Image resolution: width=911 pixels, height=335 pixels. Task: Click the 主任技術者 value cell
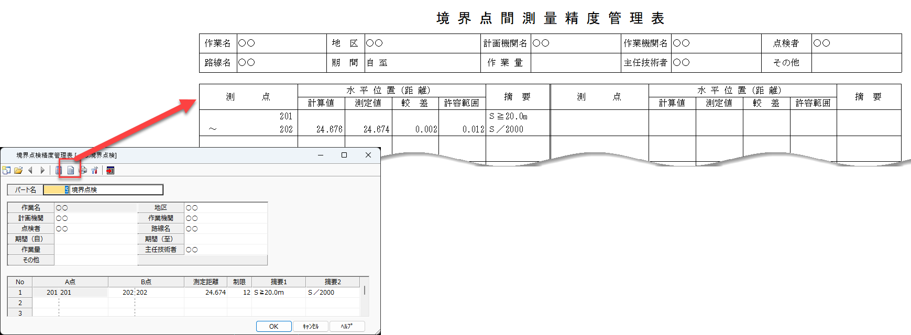click(225, 250)
